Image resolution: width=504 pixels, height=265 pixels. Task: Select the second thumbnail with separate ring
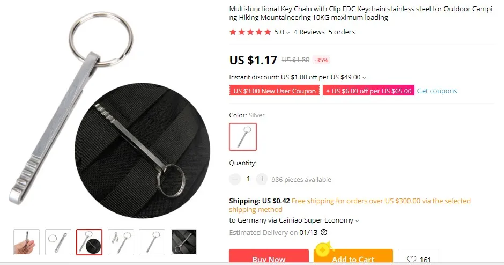point(58,242)
